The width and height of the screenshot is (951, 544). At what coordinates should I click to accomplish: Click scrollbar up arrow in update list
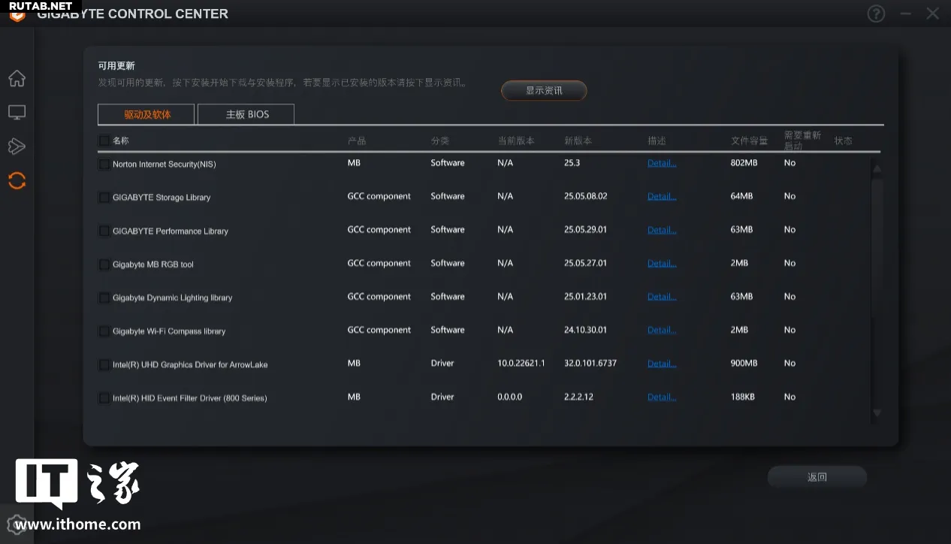pyautogui.click(x=877, y=169)
